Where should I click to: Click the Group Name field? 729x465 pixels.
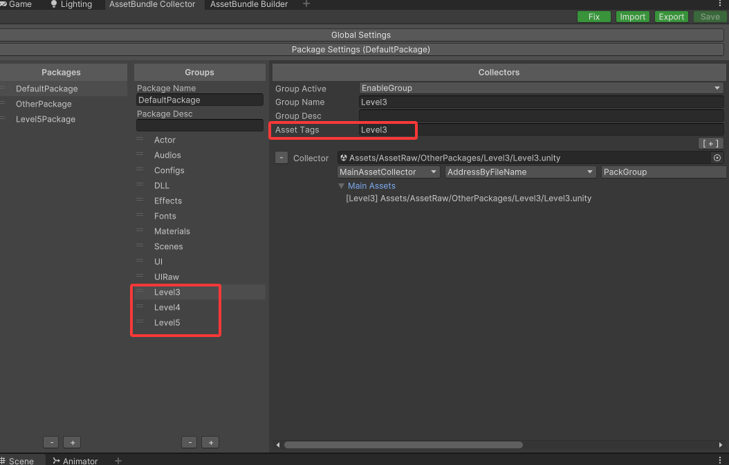pos(541,102)
